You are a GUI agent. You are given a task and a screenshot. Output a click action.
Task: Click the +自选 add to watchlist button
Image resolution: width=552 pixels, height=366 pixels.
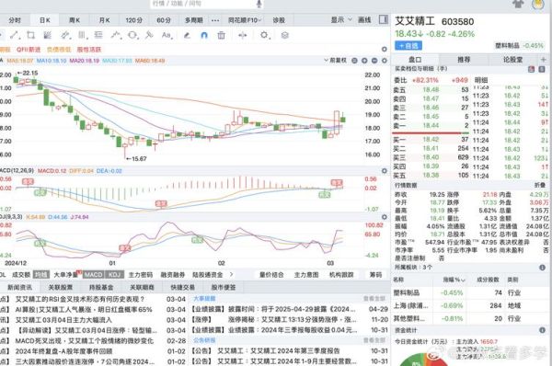pyautogui.click(x=408, y=46)
